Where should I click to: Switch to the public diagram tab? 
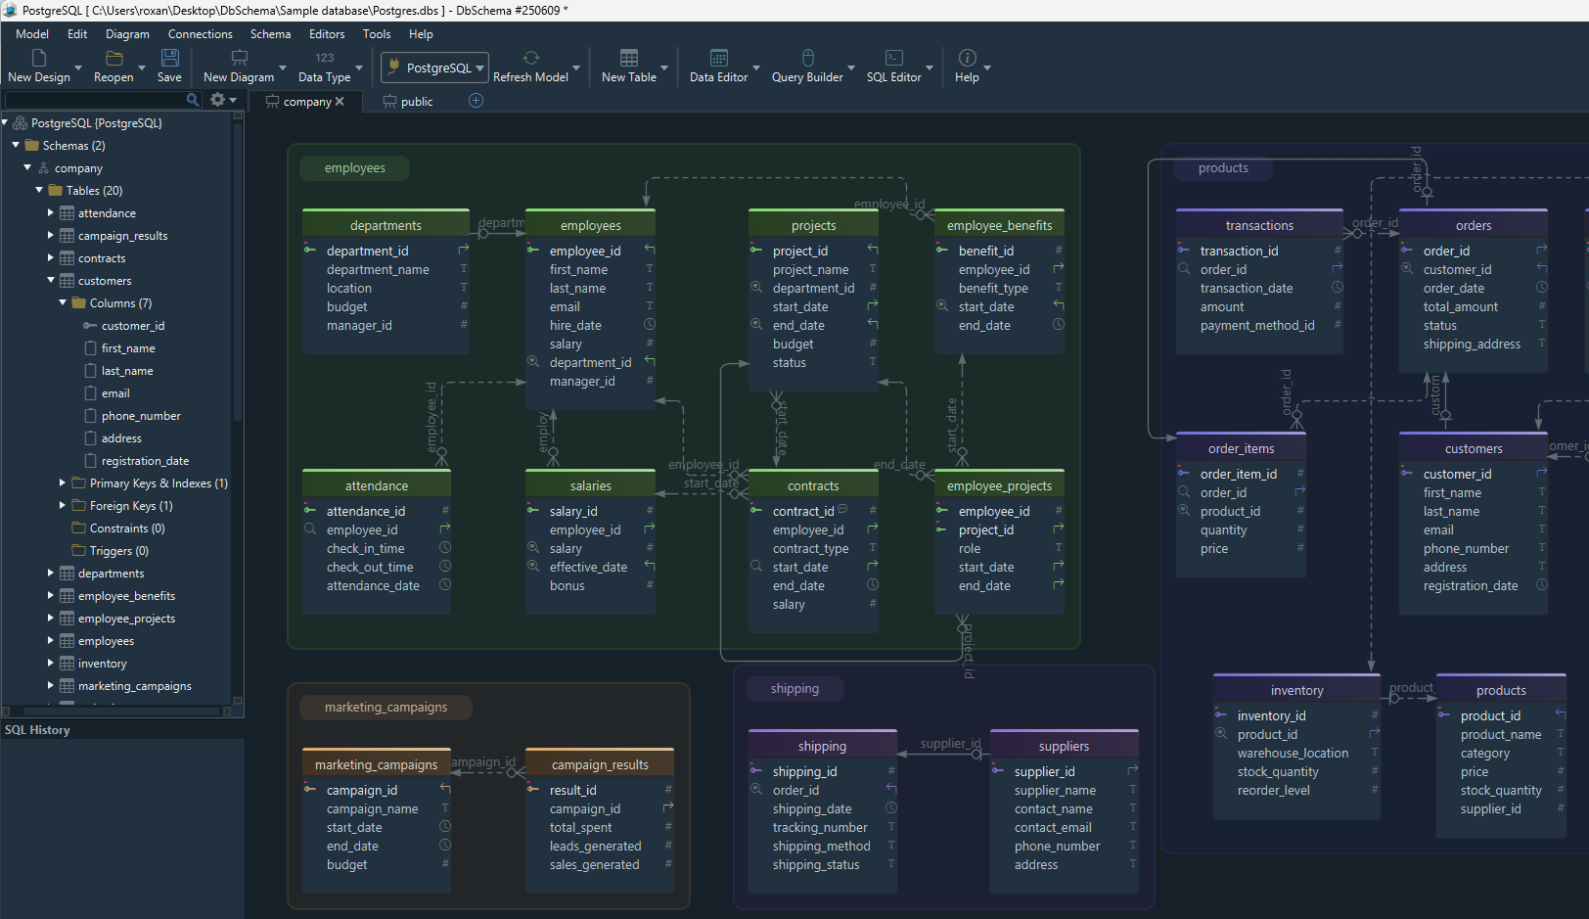[408, 102]
